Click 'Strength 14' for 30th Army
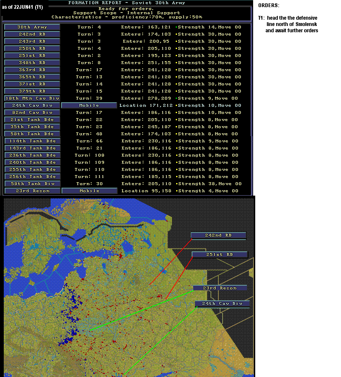 coord(196,27)
